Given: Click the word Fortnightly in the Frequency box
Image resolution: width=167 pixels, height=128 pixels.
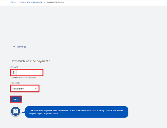Looking at the screenshot, I should 18,89.
